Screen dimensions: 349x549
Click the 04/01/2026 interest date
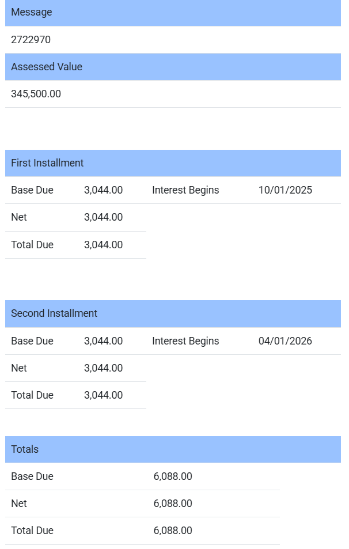[x=285, y=341]
